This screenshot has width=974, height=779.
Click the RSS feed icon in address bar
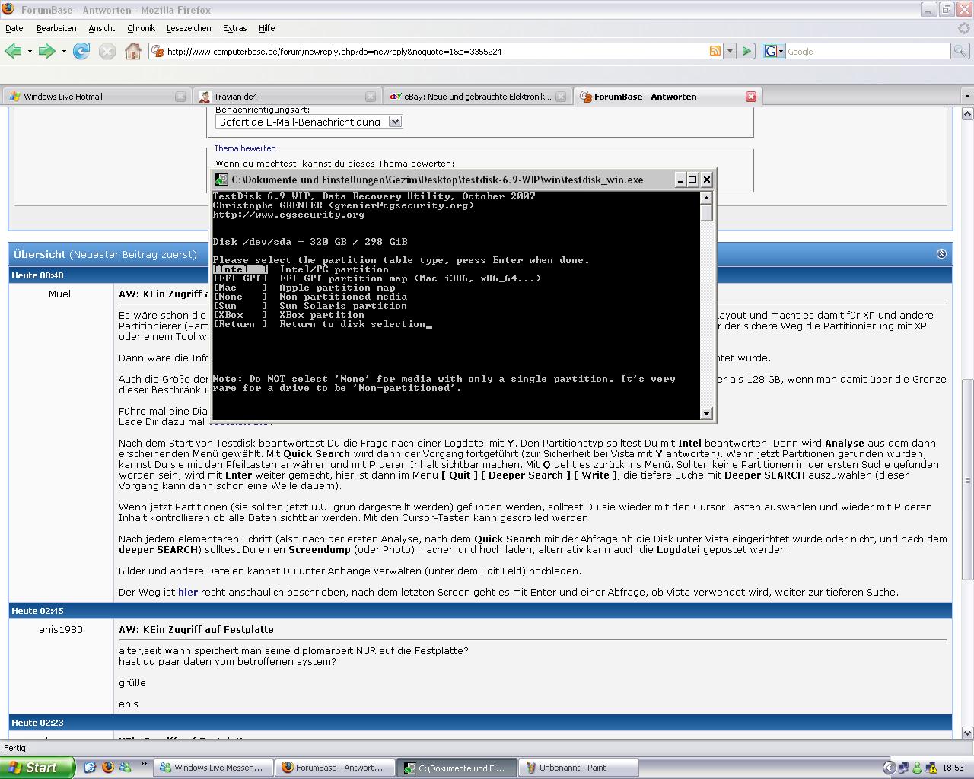715,51
